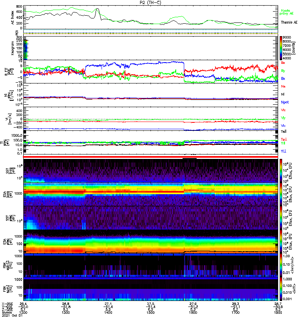Select the 1200 time tick label
This screenshot has width=301, height=321.
23,313
